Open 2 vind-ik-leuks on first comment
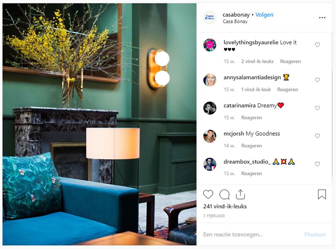Viewport: 336px width, 249px height. [x=257, y=62]
